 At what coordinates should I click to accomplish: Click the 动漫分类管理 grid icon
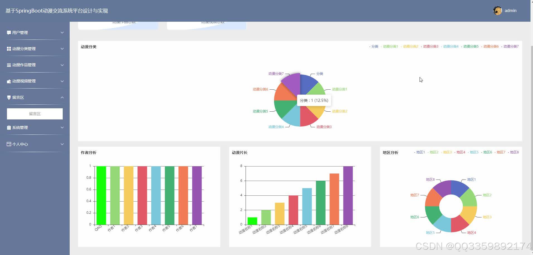point(9,49)
